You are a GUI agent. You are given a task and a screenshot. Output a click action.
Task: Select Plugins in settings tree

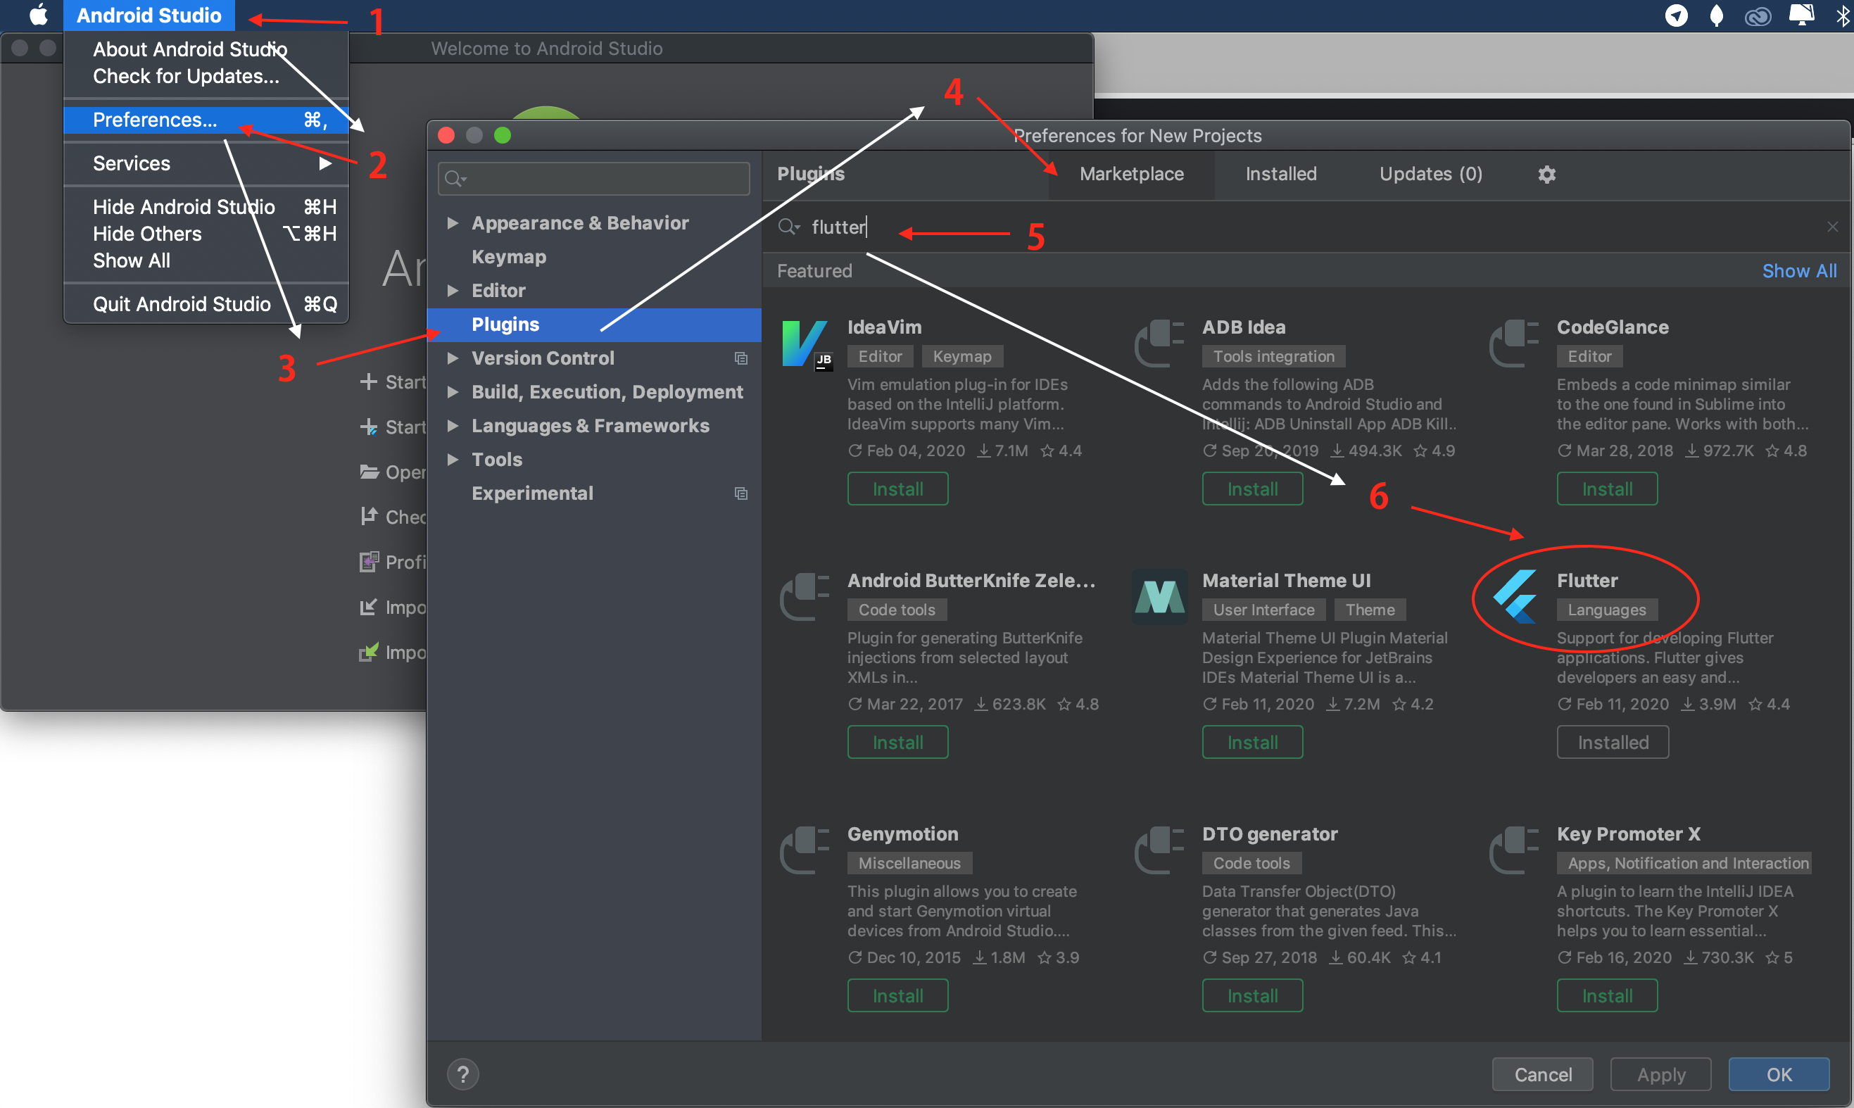tap(594, 325)
